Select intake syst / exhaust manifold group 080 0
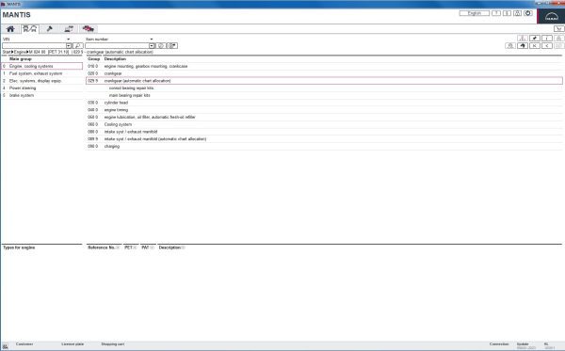This screenshot has height=351, width=565. [x=324, y=132]
